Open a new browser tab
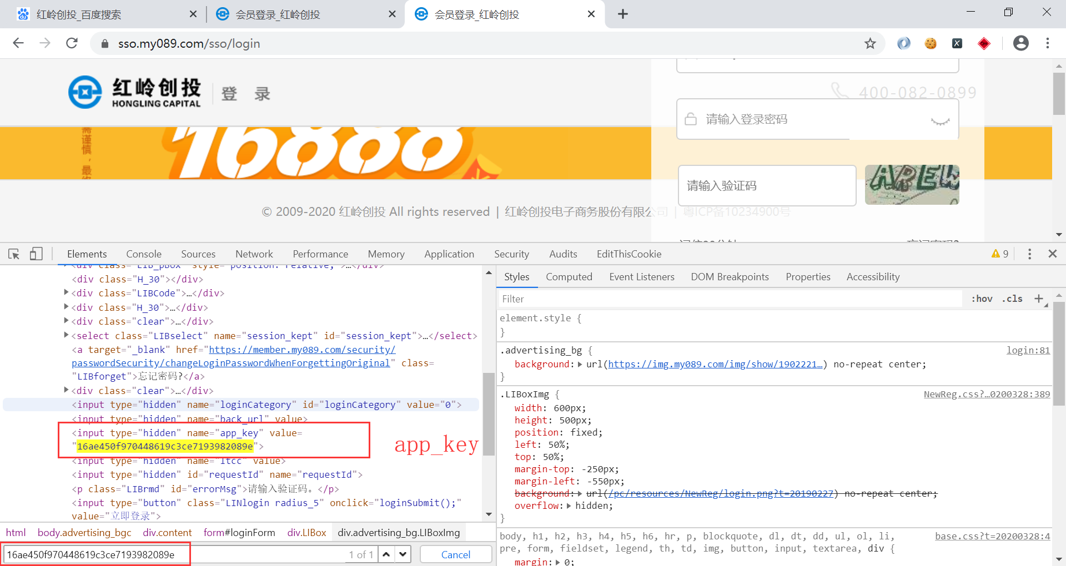The height and width of the screenshot is (566, 1066). click(x=623, y=14)
